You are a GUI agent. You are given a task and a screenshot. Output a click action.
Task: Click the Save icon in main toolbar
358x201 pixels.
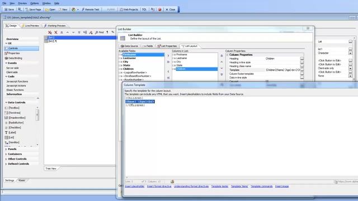tap(9, 9)
